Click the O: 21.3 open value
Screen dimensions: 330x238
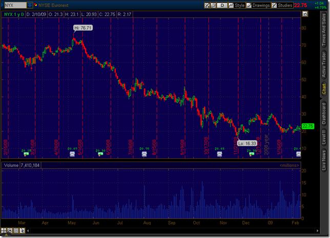tap(55, 14)
